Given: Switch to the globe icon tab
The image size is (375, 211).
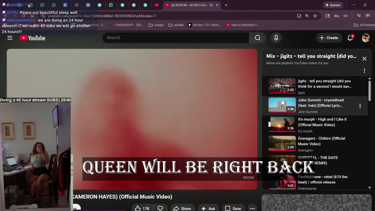Looking at the screenshot, I should coord(76,5).
